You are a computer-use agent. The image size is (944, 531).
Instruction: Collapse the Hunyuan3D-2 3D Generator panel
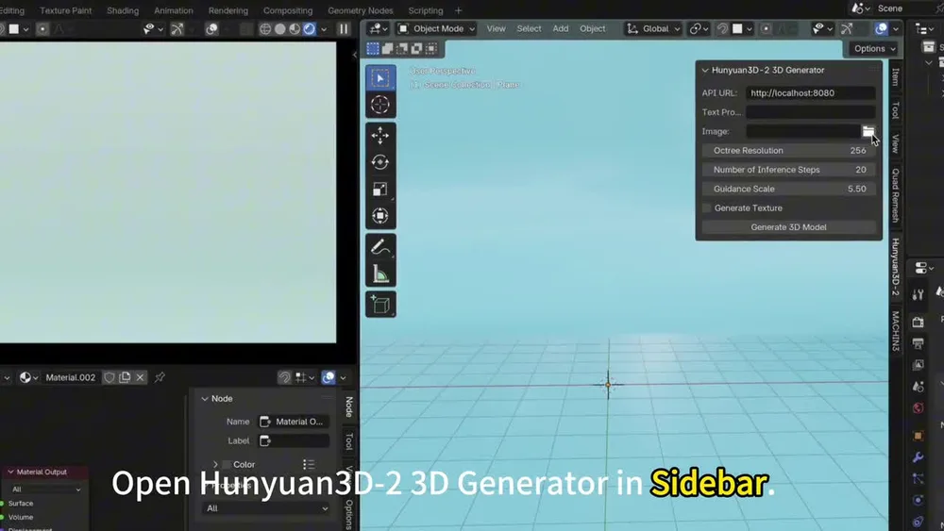(705, 71)
